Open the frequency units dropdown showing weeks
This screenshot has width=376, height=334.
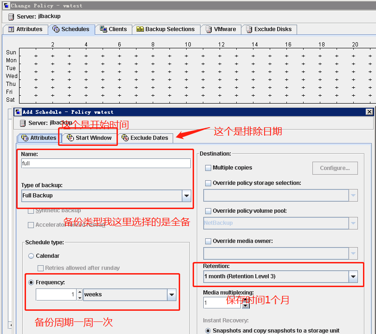tap(171, 295)
